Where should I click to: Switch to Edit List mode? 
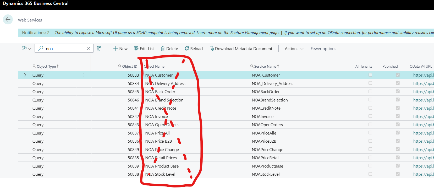tap(144, 49)
